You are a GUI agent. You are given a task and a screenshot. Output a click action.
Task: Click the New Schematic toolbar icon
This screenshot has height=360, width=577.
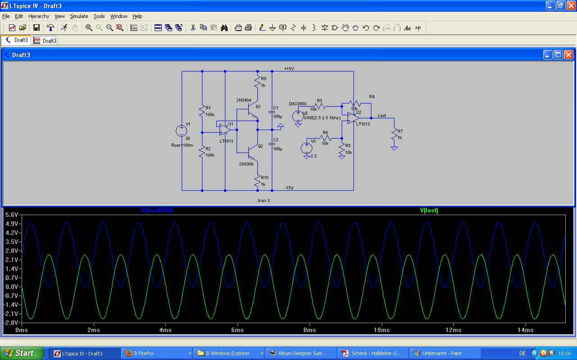coord(12,28)
